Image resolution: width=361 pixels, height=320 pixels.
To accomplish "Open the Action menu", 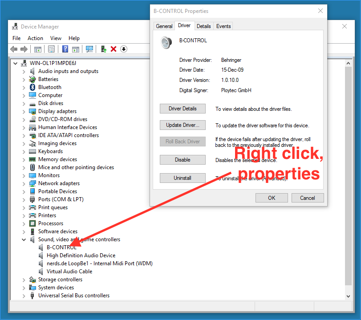I will [x=35, y=38].
